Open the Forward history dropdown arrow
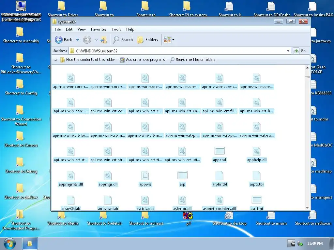334x250 pixels. (96, 39)
